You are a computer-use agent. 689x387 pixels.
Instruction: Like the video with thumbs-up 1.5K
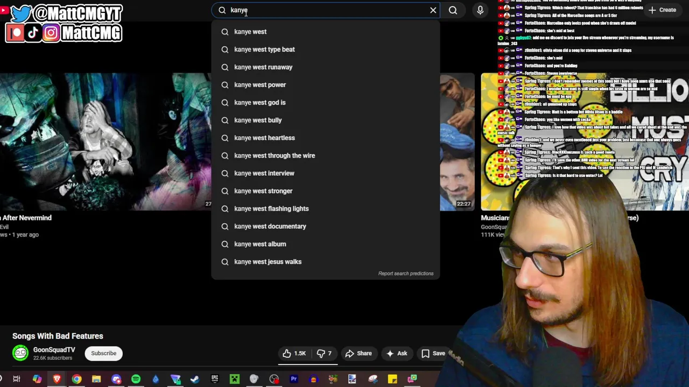tap(294, 353)
